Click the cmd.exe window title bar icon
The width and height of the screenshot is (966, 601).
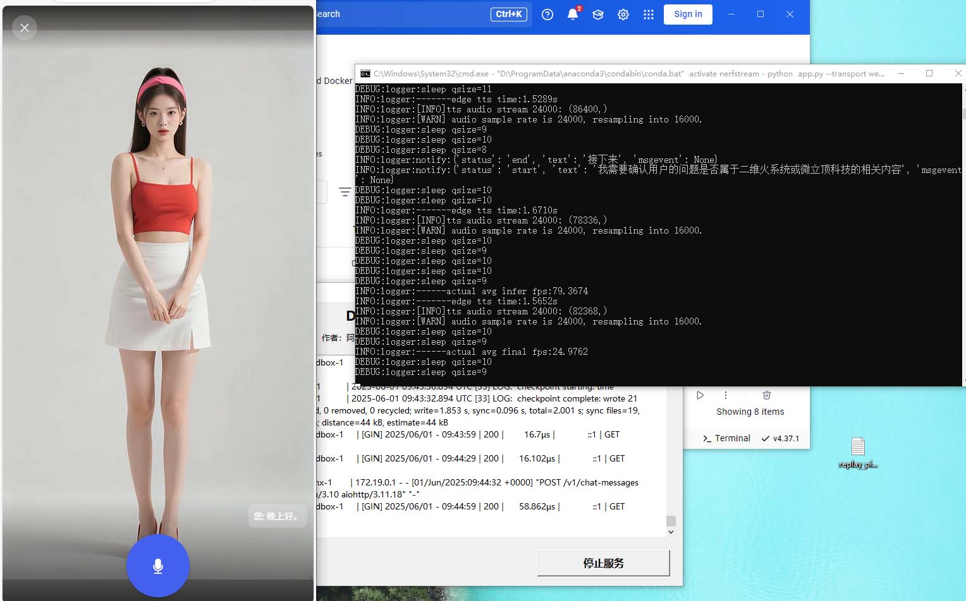tap(365, 74)
